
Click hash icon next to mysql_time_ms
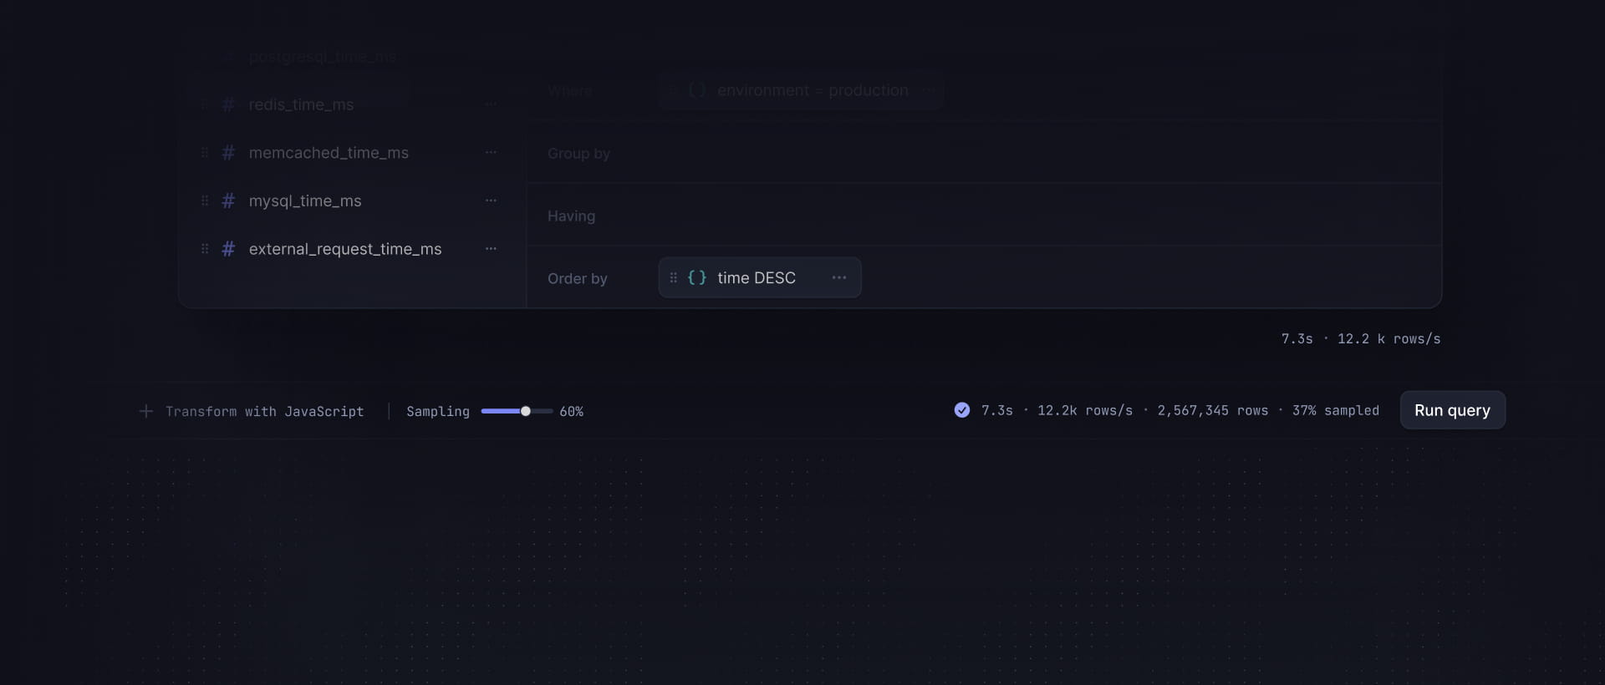[x=228, y=200]
